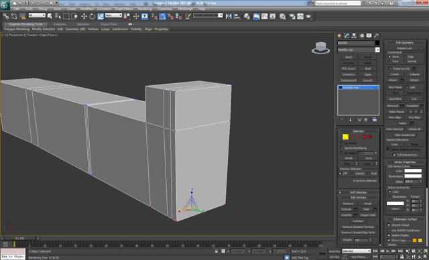Open the Motion panel icon
Viewport: 429px width, 260px height.
362,36
